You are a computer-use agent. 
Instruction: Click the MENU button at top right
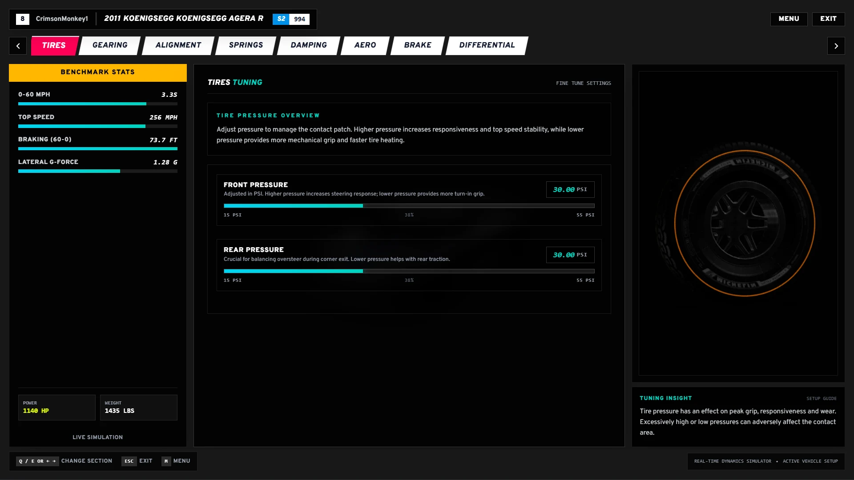click(x=789, y=19)
